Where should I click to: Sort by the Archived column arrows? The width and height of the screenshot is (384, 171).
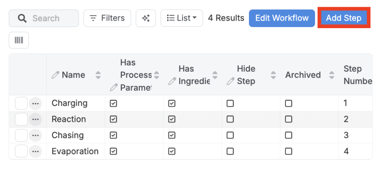coord(331,75)
